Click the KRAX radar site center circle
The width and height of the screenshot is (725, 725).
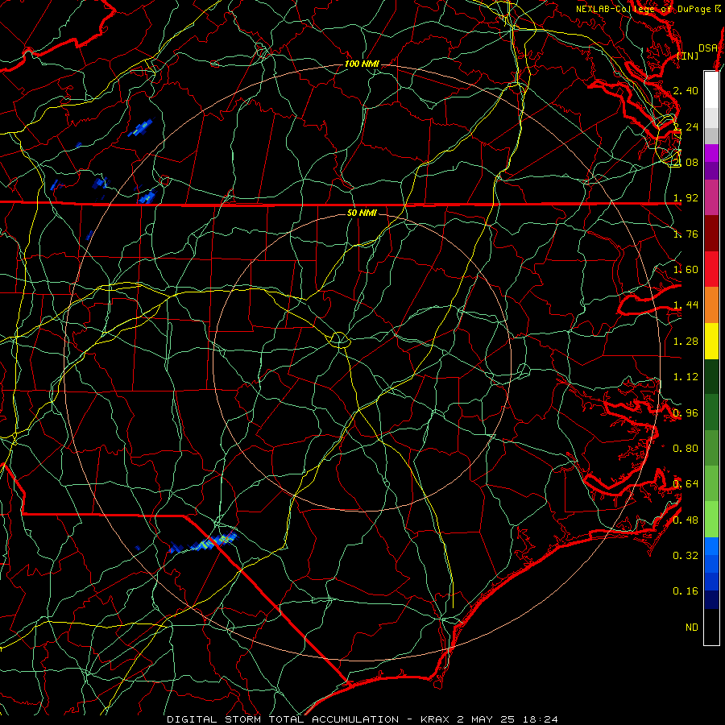[x=340, y=340]
